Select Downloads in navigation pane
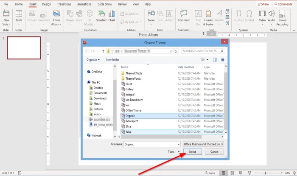 coord(98,98)
